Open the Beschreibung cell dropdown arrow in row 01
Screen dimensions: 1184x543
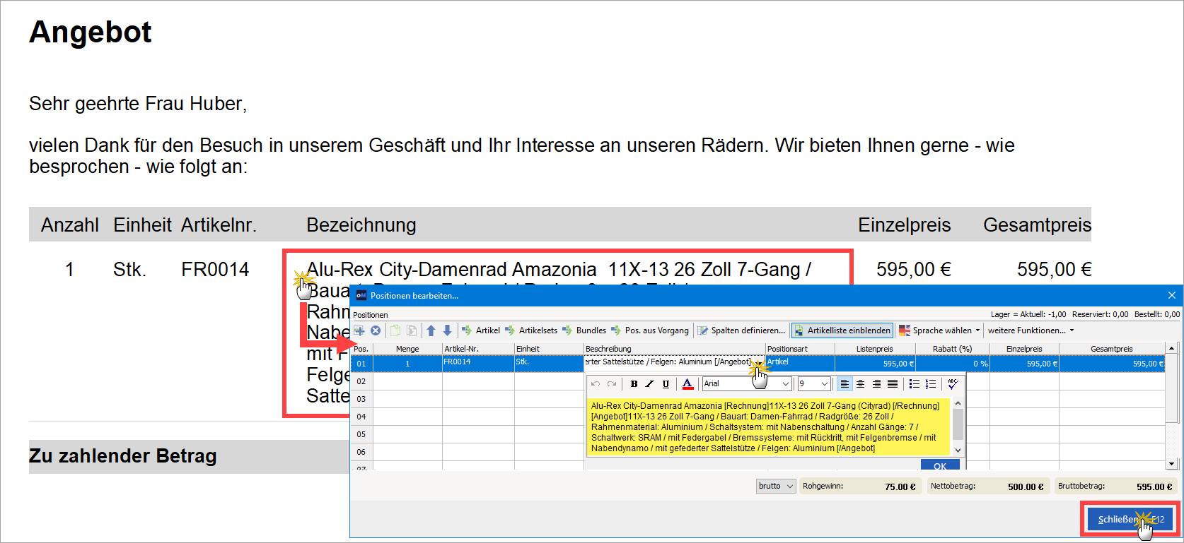click(760, 364)
